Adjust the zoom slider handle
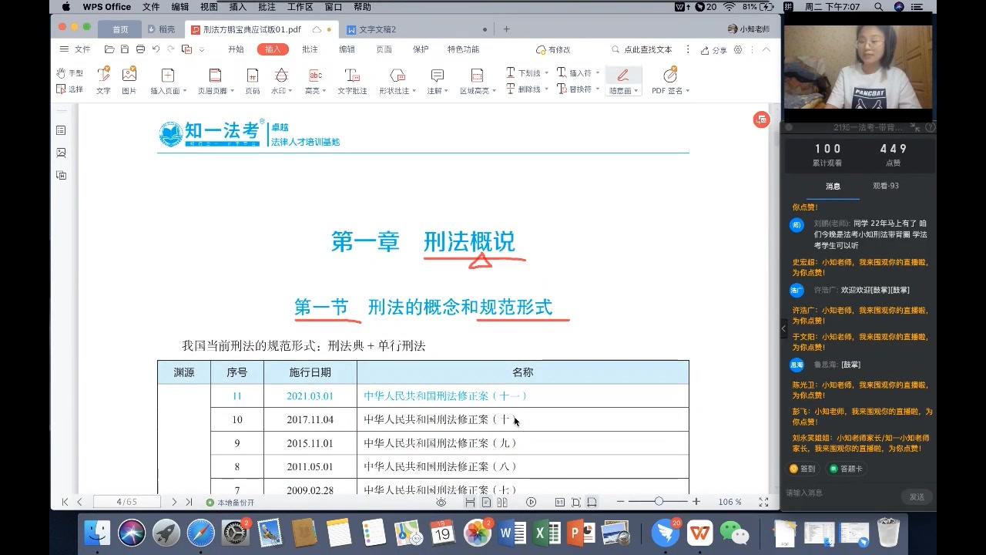Screen dimensions: 986x555 click(659, 502)
